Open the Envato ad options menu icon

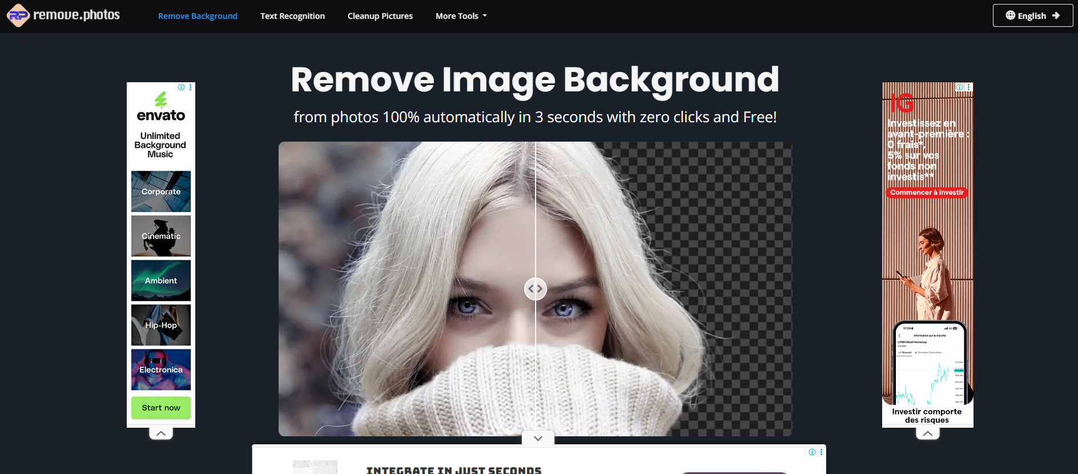point(191,87)
